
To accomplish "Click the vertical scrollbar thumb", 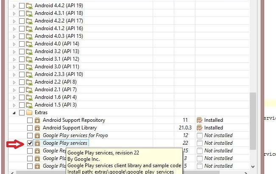I will point(253,121).
